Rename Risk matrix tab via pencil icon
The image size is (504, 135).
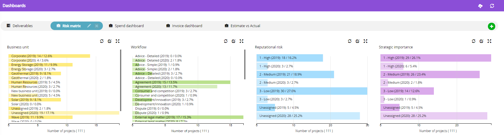[x=89, y=26]
